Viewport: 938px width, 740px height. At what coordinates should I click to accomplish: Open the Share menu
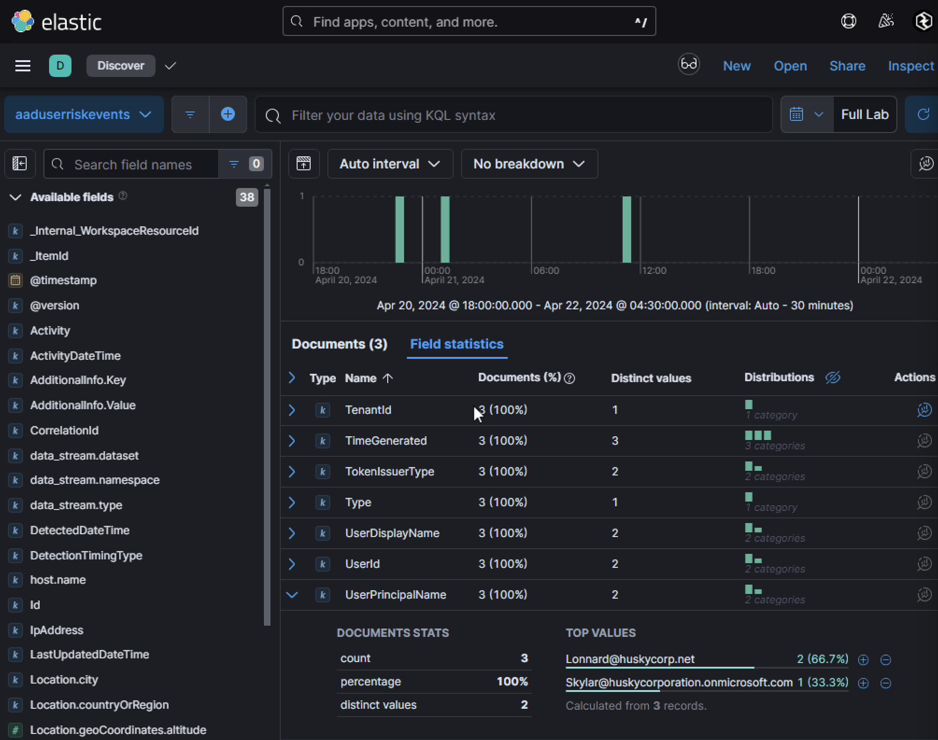point(847,66)
